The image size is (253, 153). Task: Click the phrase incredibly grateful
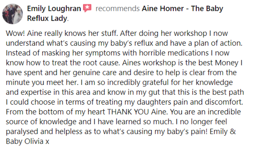[x=138, y=82]
